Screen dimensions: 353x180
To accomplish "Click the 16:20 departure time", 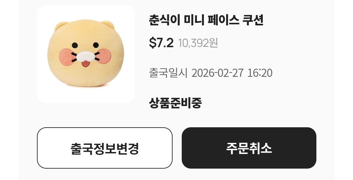I will 260,73.
